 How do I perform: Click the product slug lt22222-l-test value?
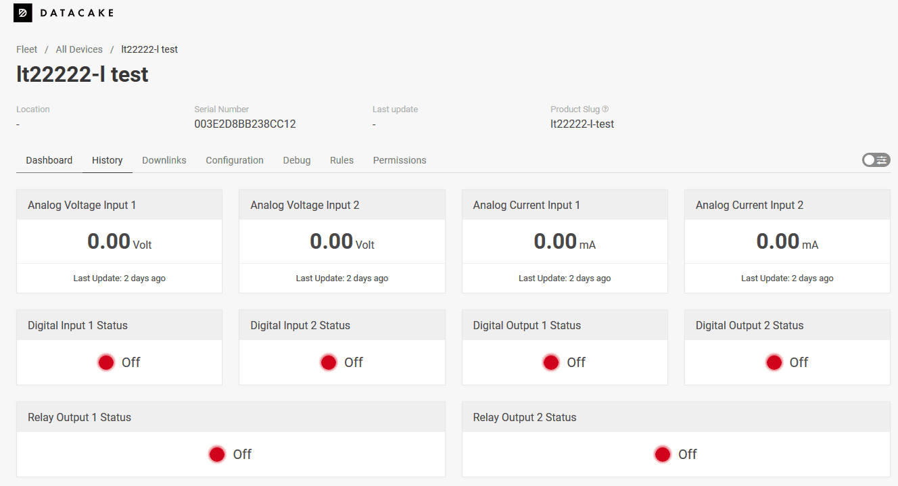582,124
